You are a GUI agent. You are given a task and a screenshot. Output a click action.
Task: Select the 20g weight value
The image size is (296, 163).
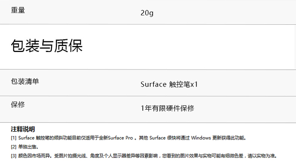(x=147, y=13)
